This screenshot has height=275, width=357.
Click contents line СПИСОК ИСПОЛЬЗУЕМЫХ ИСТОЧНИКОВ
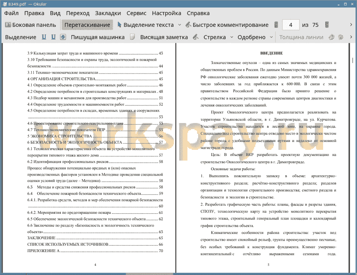point(95,244)
